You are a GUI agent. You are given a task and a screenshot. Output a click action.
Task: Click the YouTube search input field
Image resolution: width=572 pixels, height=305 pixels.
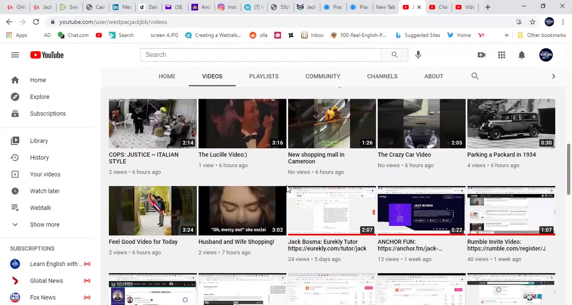click(x=260, y=55)
